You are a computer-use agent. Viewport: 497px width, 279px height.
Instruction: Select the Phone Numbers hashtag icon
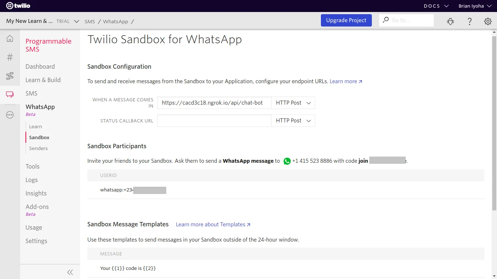click(10, 57)
